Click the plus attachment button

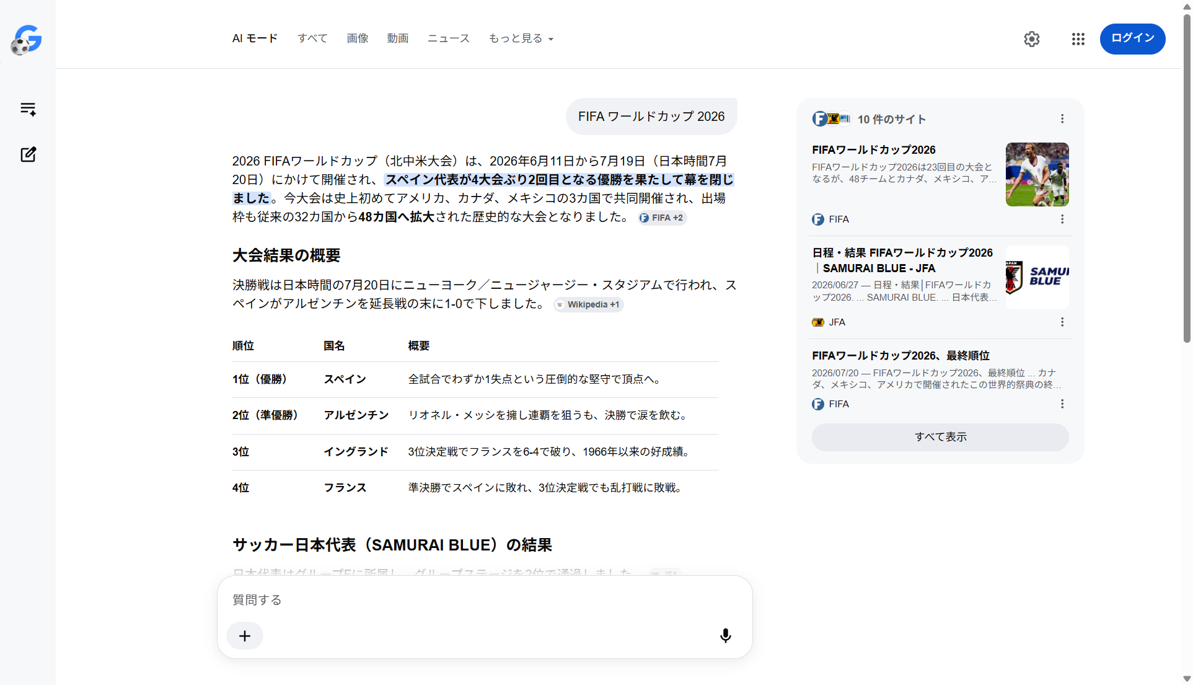pos(245,635)
